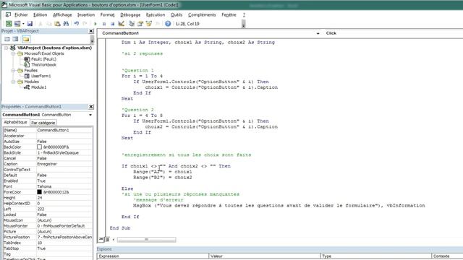Open the Edition menu

41,14
